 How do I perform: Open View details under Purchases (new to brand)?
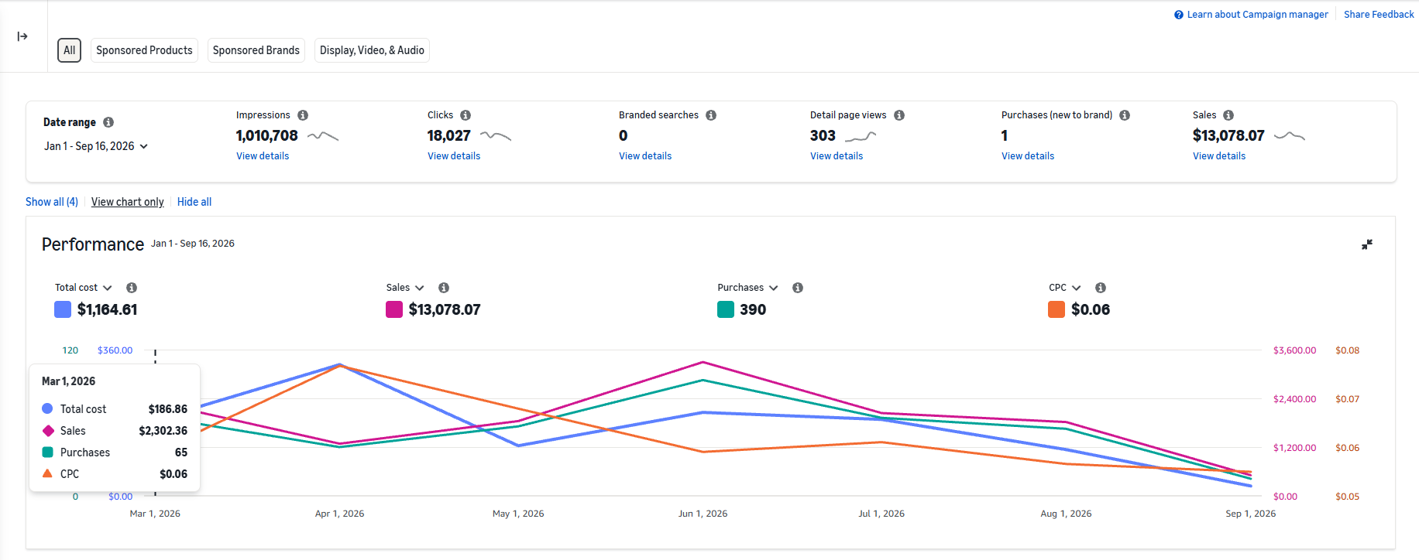tap(1028, 156)
